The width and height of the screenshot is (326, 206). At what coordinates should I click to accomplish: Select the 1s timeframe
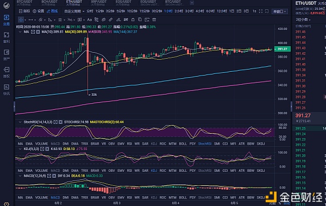[254, 11]
